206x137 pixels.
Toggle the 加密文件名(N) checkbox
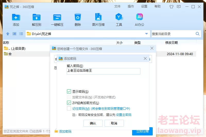[69, 97]
